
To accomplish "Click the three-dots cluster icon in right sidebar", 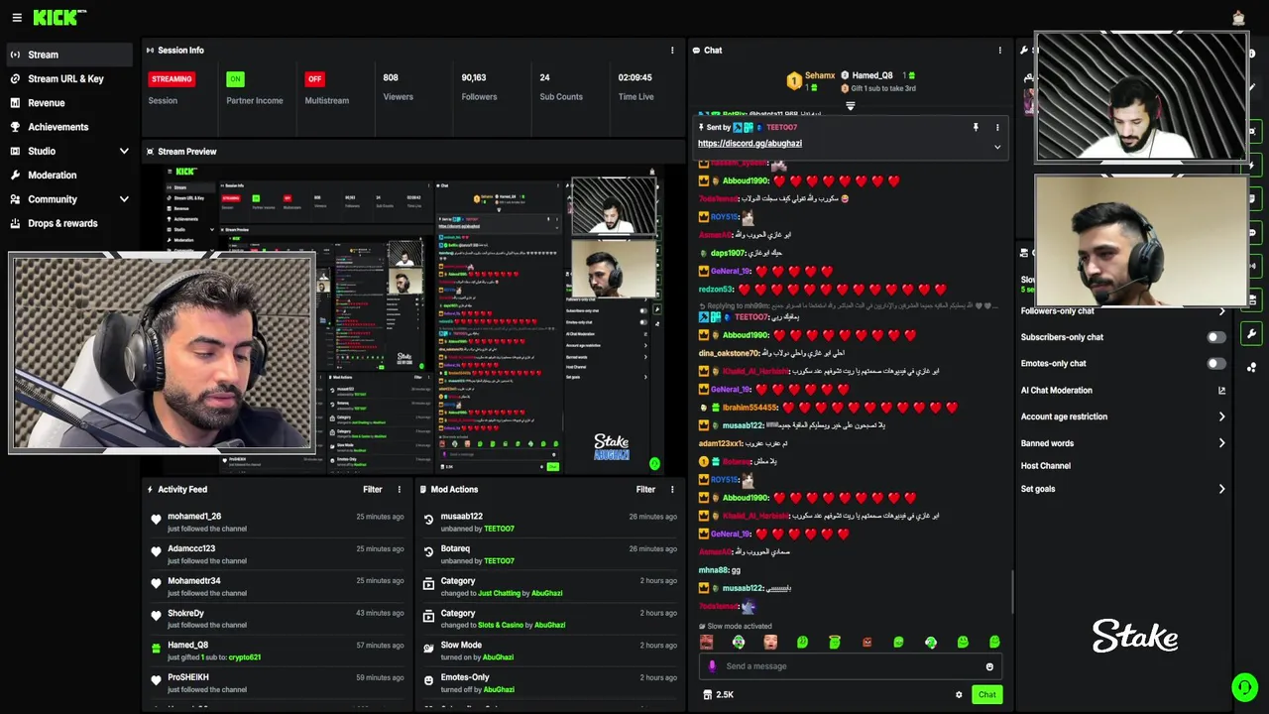I will pos(1251,368).
